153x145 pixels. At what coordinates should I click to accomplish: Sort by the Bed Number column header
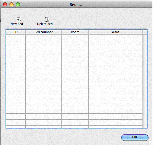point(43,32)
